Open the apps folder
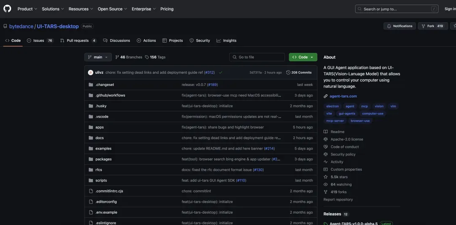The image size is (456, 225). pos(100,127)
